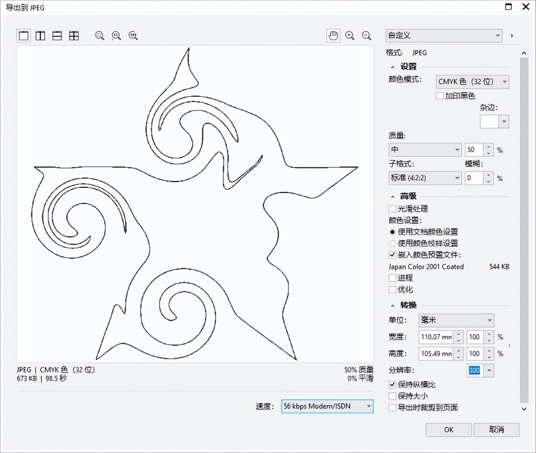Enable the 加印黑色 checkbox
The height and width of the screenshot is (453, 536).
click(439, 96)
